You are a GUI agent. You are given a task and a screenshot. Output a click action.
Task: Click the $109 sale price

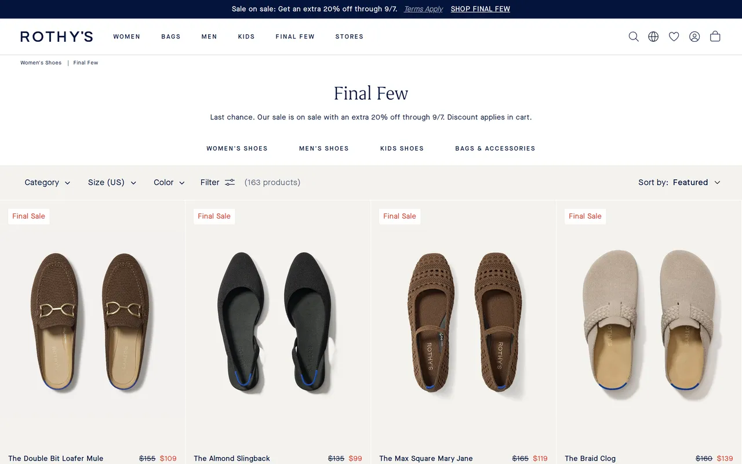click(x=168, y=458)
